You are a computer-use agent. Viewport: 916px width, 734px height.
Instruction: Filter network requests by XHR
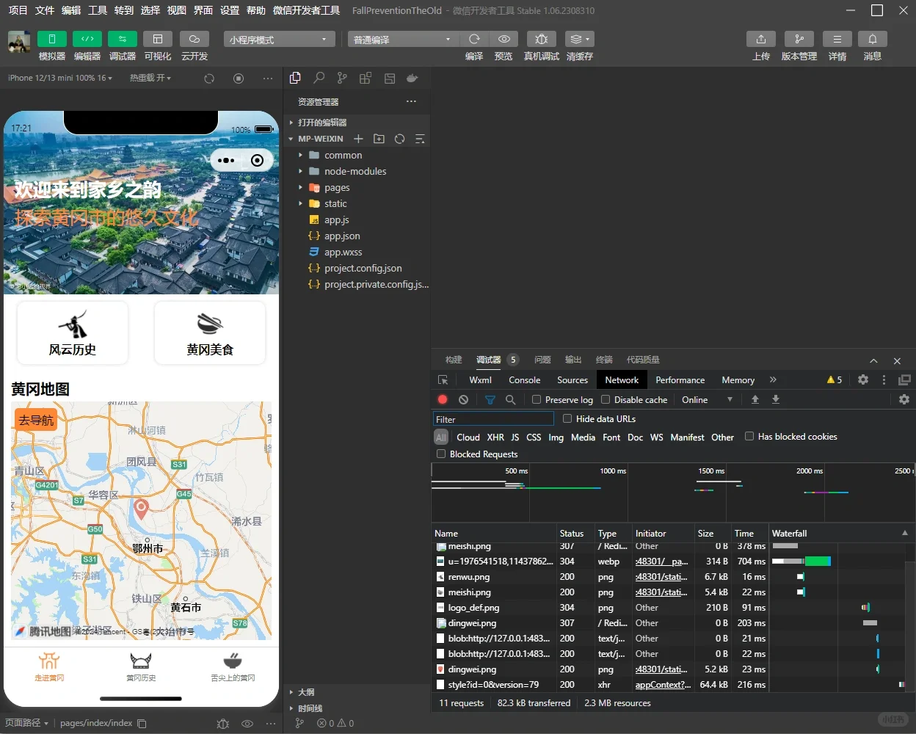[495, 437]
